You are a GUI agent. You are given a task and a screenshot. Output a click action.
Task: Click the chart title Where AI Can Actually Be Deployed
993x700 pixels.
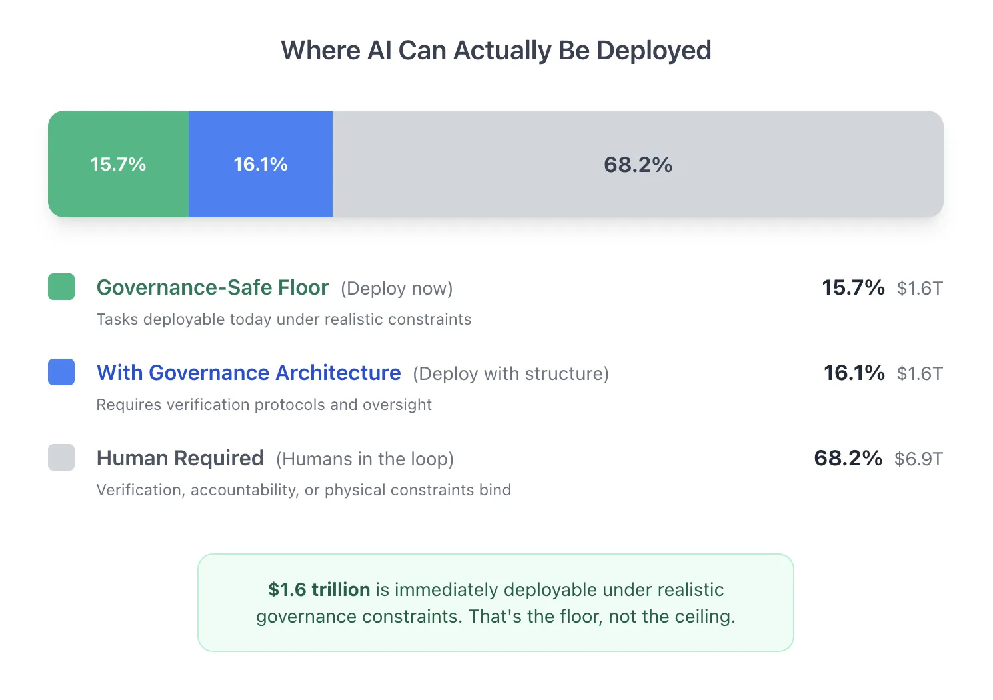pyautogui.click(x=496, y=50)
